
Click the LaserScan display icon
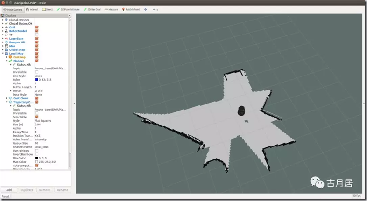tap(7, 38)
